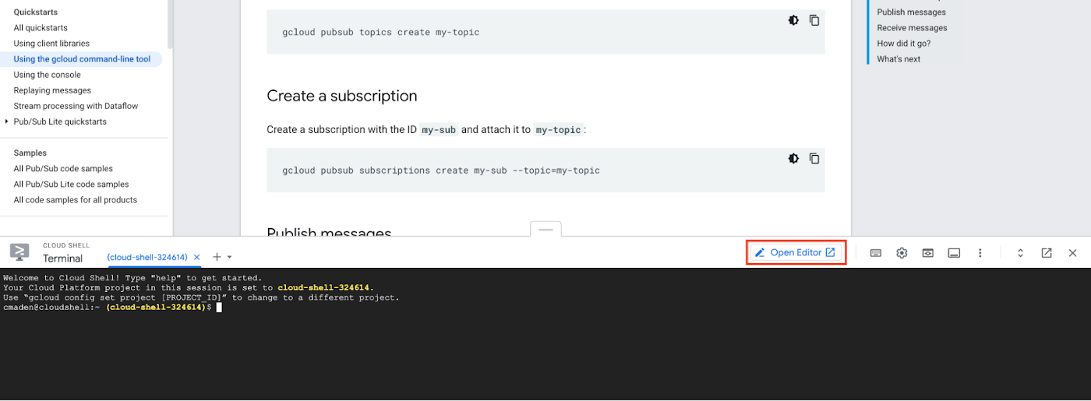Screen dimensions: 1091x401
Task: Open Cloud Shell terminal settings gear
Action: (x=902, y=253)
